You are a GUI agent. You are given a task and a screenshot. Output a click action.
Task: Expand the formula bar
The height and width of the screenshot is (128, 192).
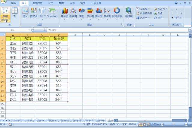click(x=190, y=30)
